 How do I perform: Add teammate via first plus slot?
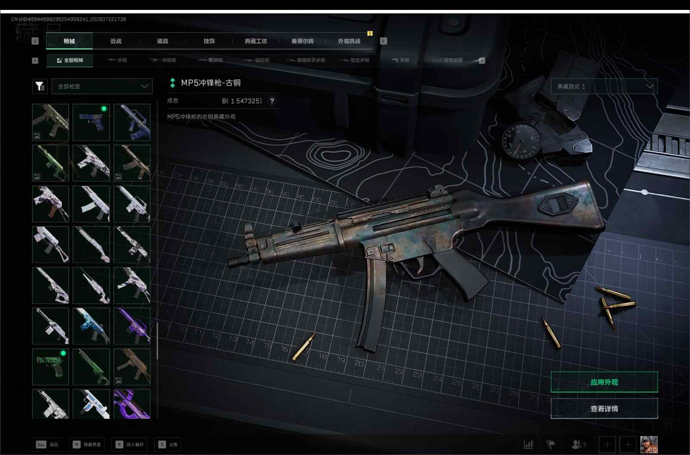[607, 444]
